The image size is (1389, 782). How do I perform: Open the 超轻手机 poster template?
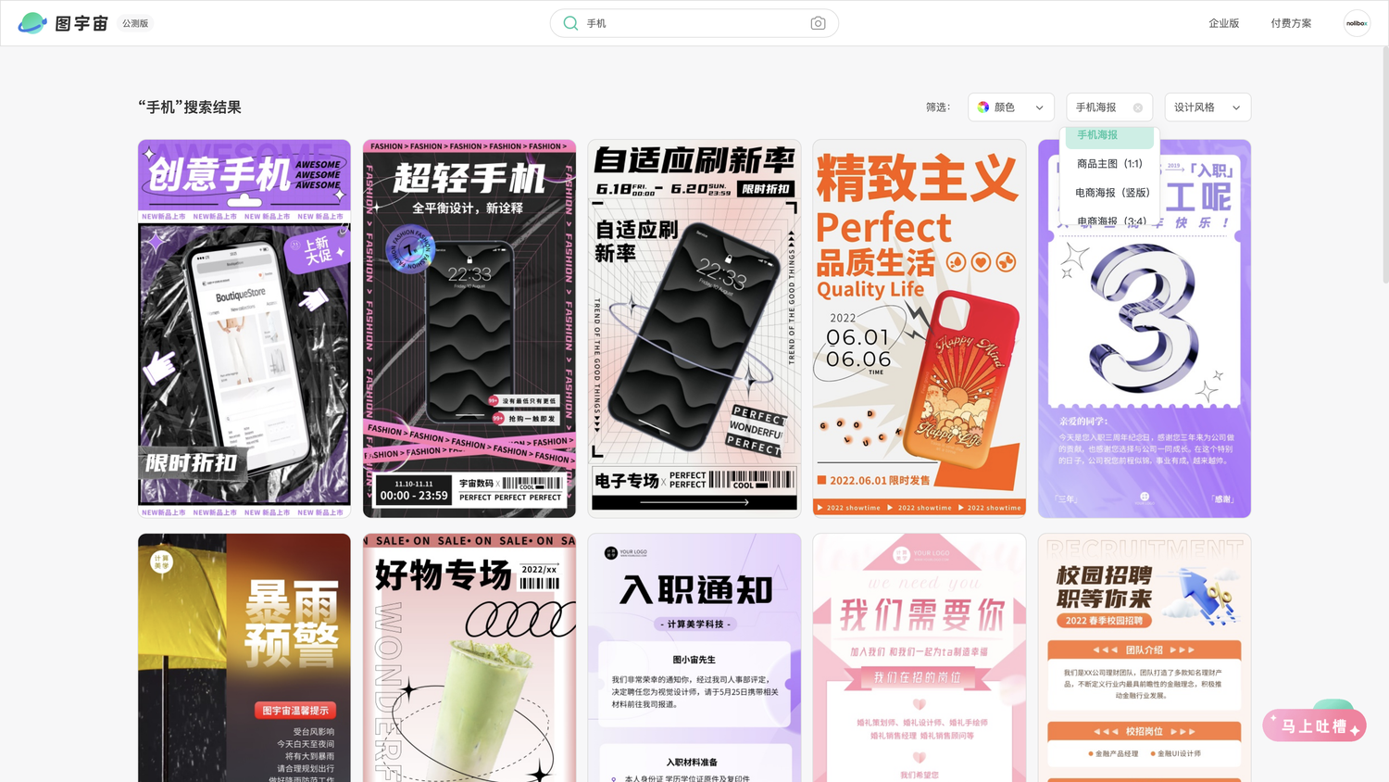(x=469, y=329)
